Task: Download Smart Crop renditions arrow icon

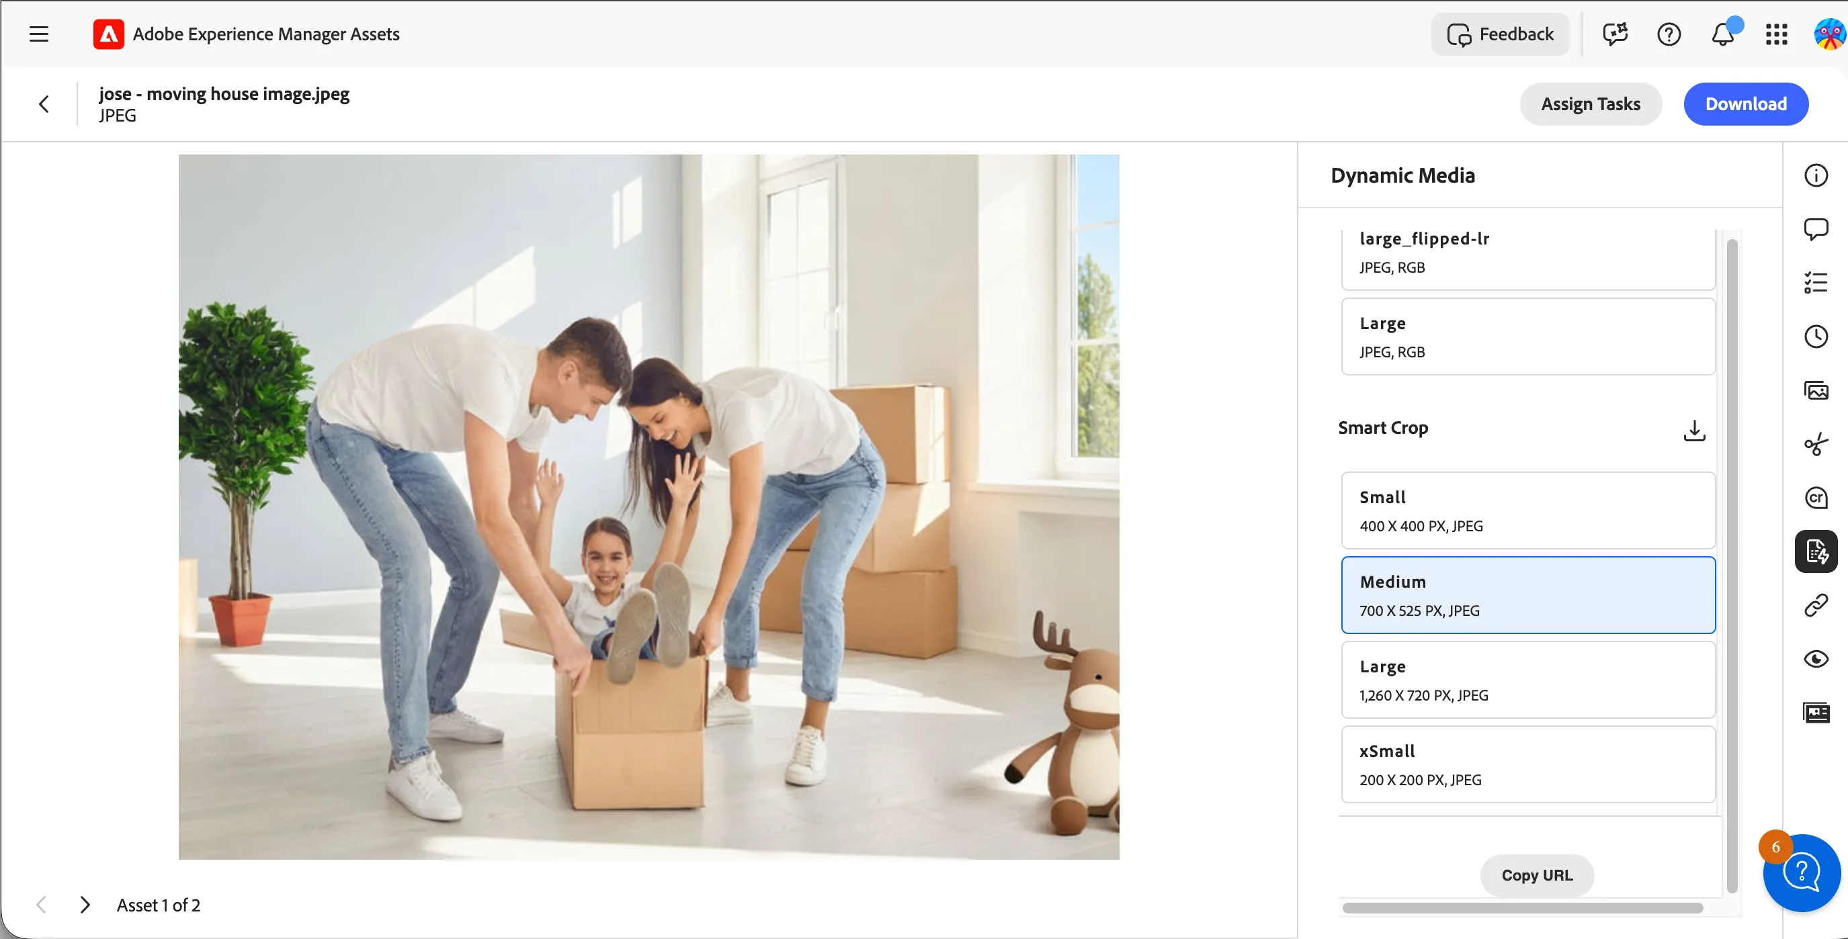Action: tap(1693, 430)
